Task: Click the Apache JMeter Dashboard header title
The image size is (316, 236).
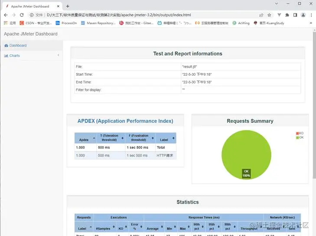Action: point(31,34)
